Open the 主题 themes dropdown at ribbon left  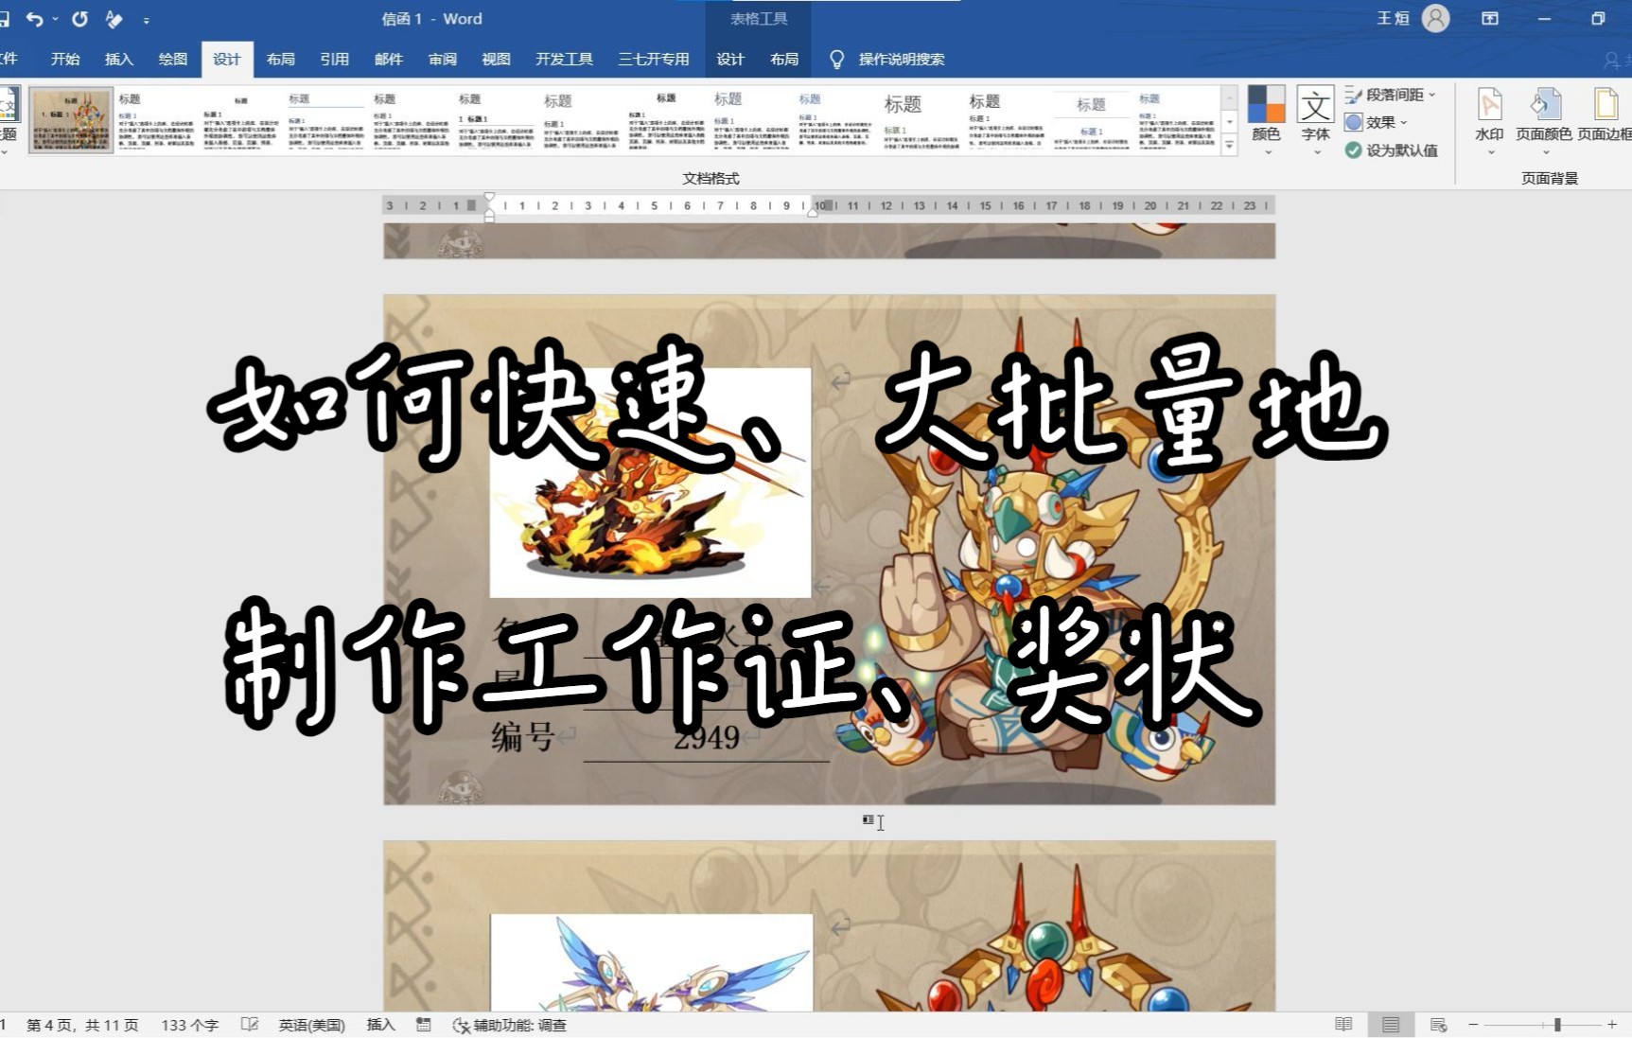9,120
